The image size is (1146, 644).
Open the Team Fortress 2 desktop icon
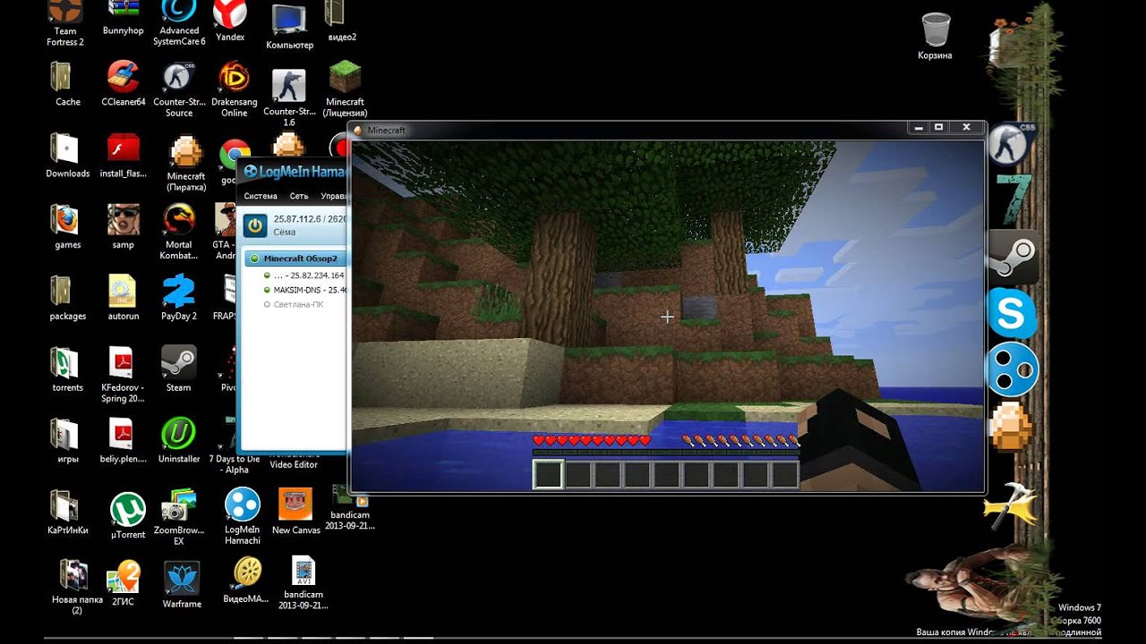65,24
